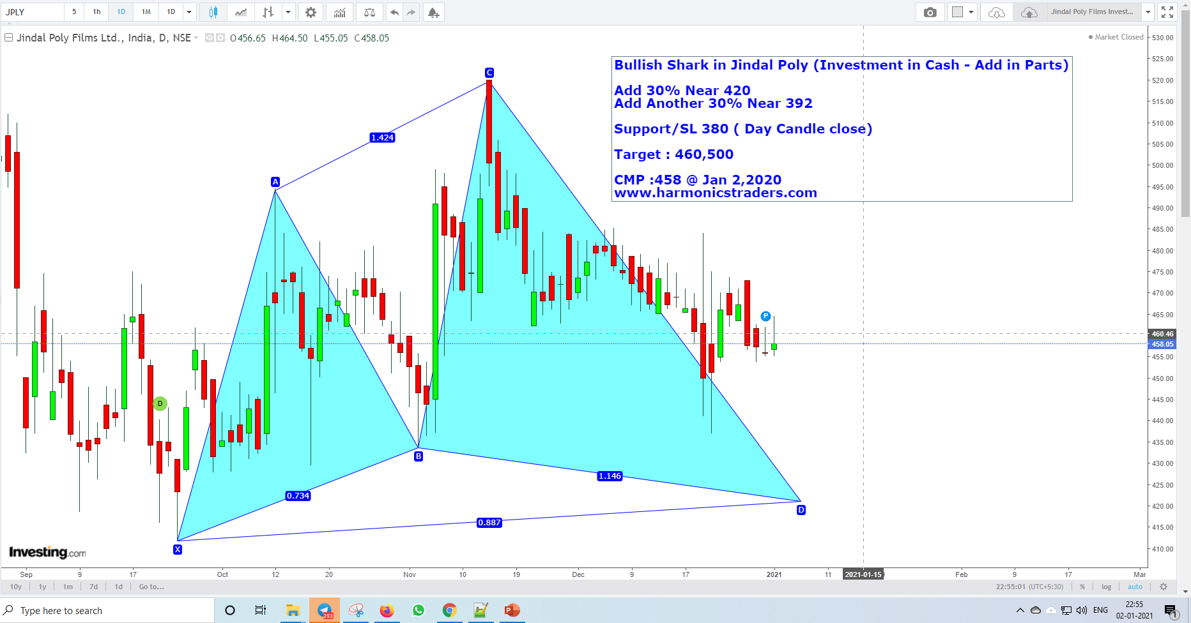Toggle auto scale mode
This screenshot has width=1191, height=623.
pos(1135,587)
